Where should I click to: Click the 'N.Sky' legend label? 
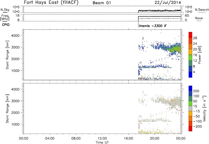point(5,10)
